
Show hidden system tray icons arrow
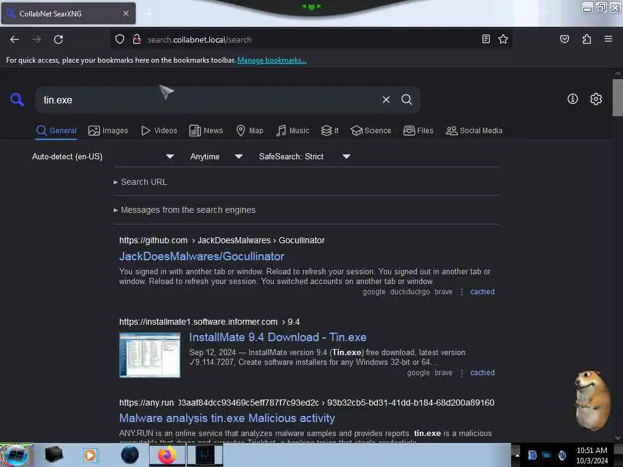tap(517, 455)
